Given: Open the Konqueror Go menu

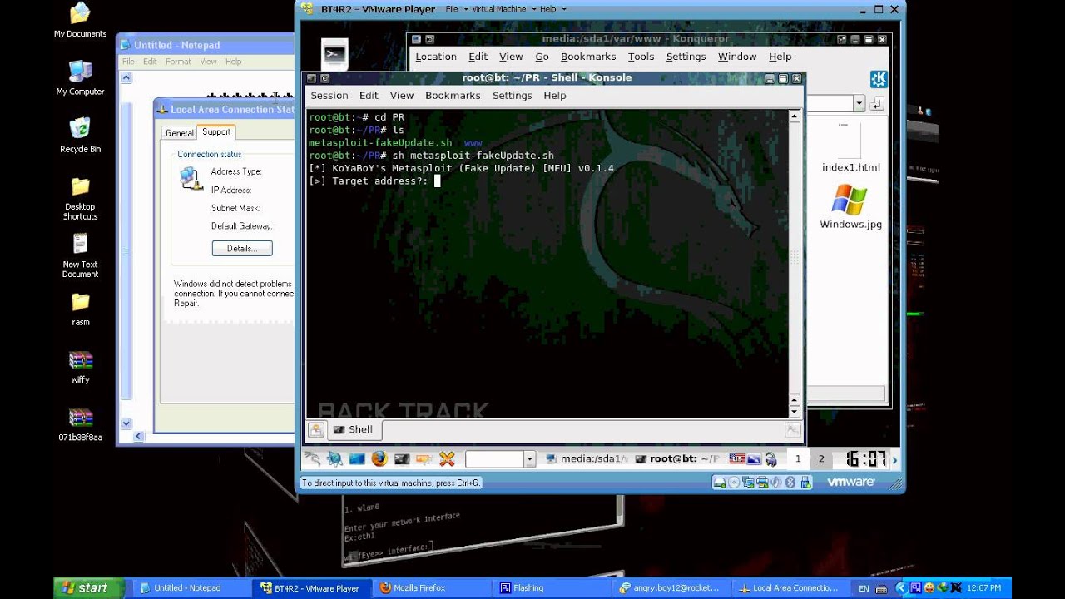Looking at the screenshot, I should pos(542,57).
